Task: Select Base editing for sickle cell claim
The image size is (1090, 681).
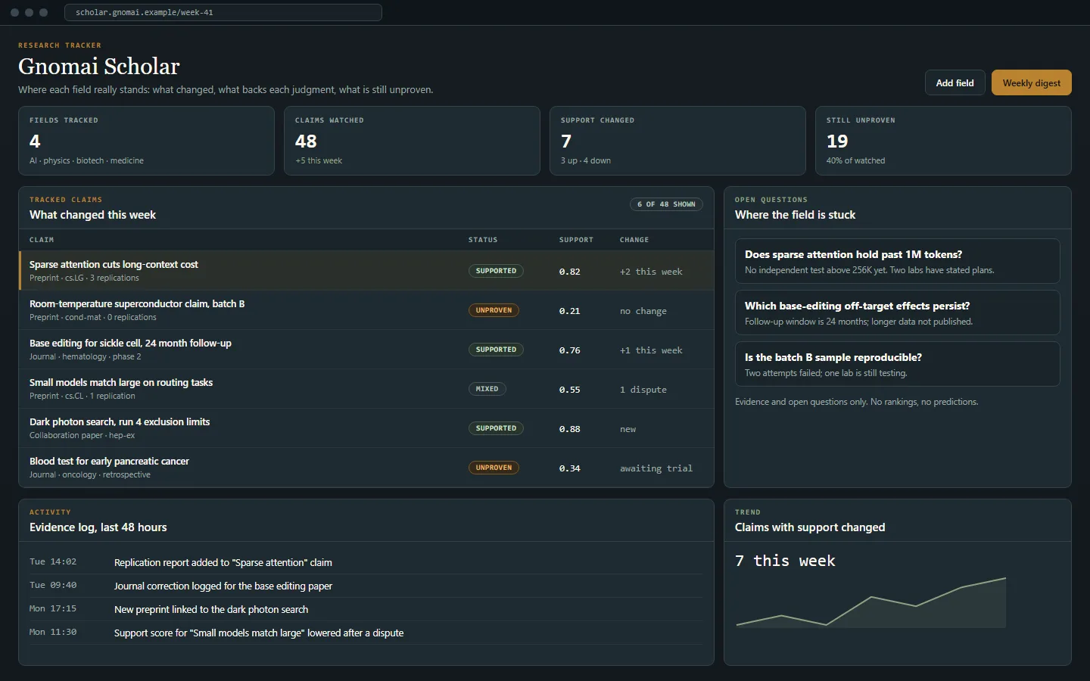Action: tap(366, 350)
